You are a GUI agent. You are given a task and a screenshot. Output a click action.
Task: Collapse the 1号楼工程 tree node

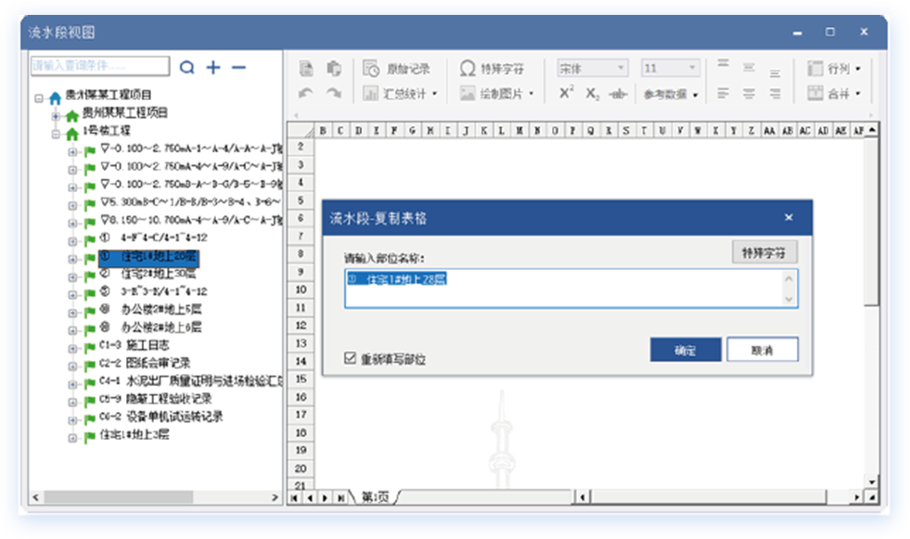click(x=56, y=133)
